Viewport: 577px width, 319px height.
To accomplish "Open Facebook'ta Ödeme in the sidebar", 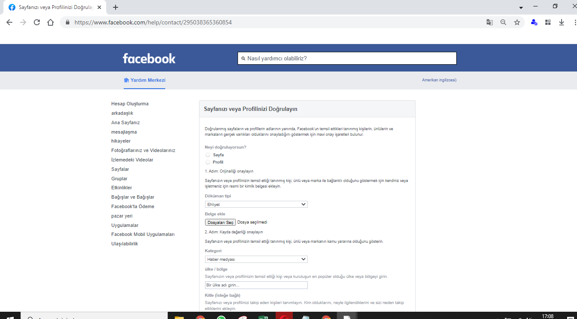I will [133, 206].
